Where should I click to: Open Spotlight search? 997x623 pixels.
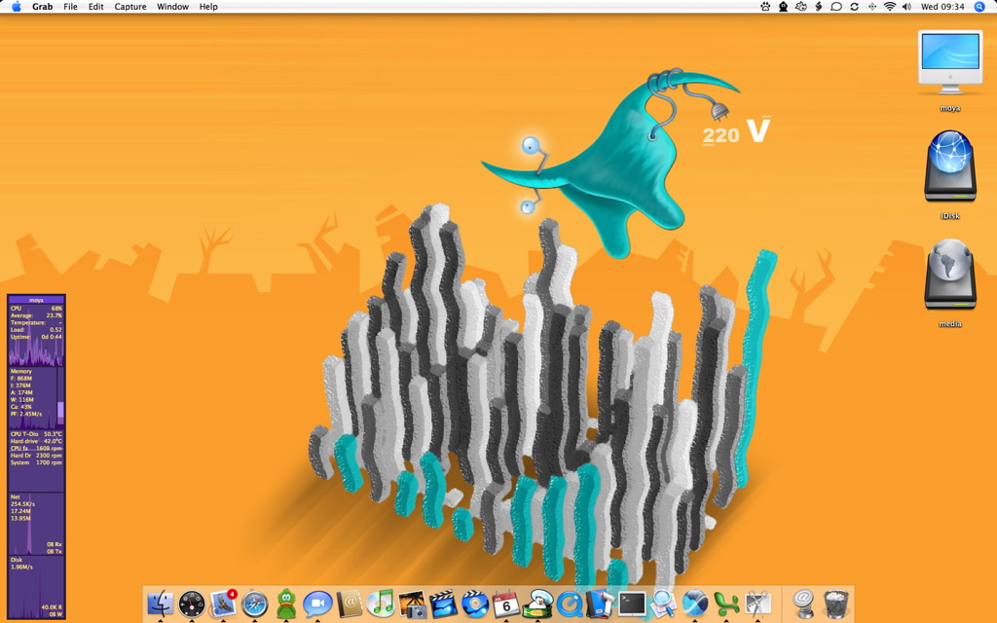(x=979, y=7)
